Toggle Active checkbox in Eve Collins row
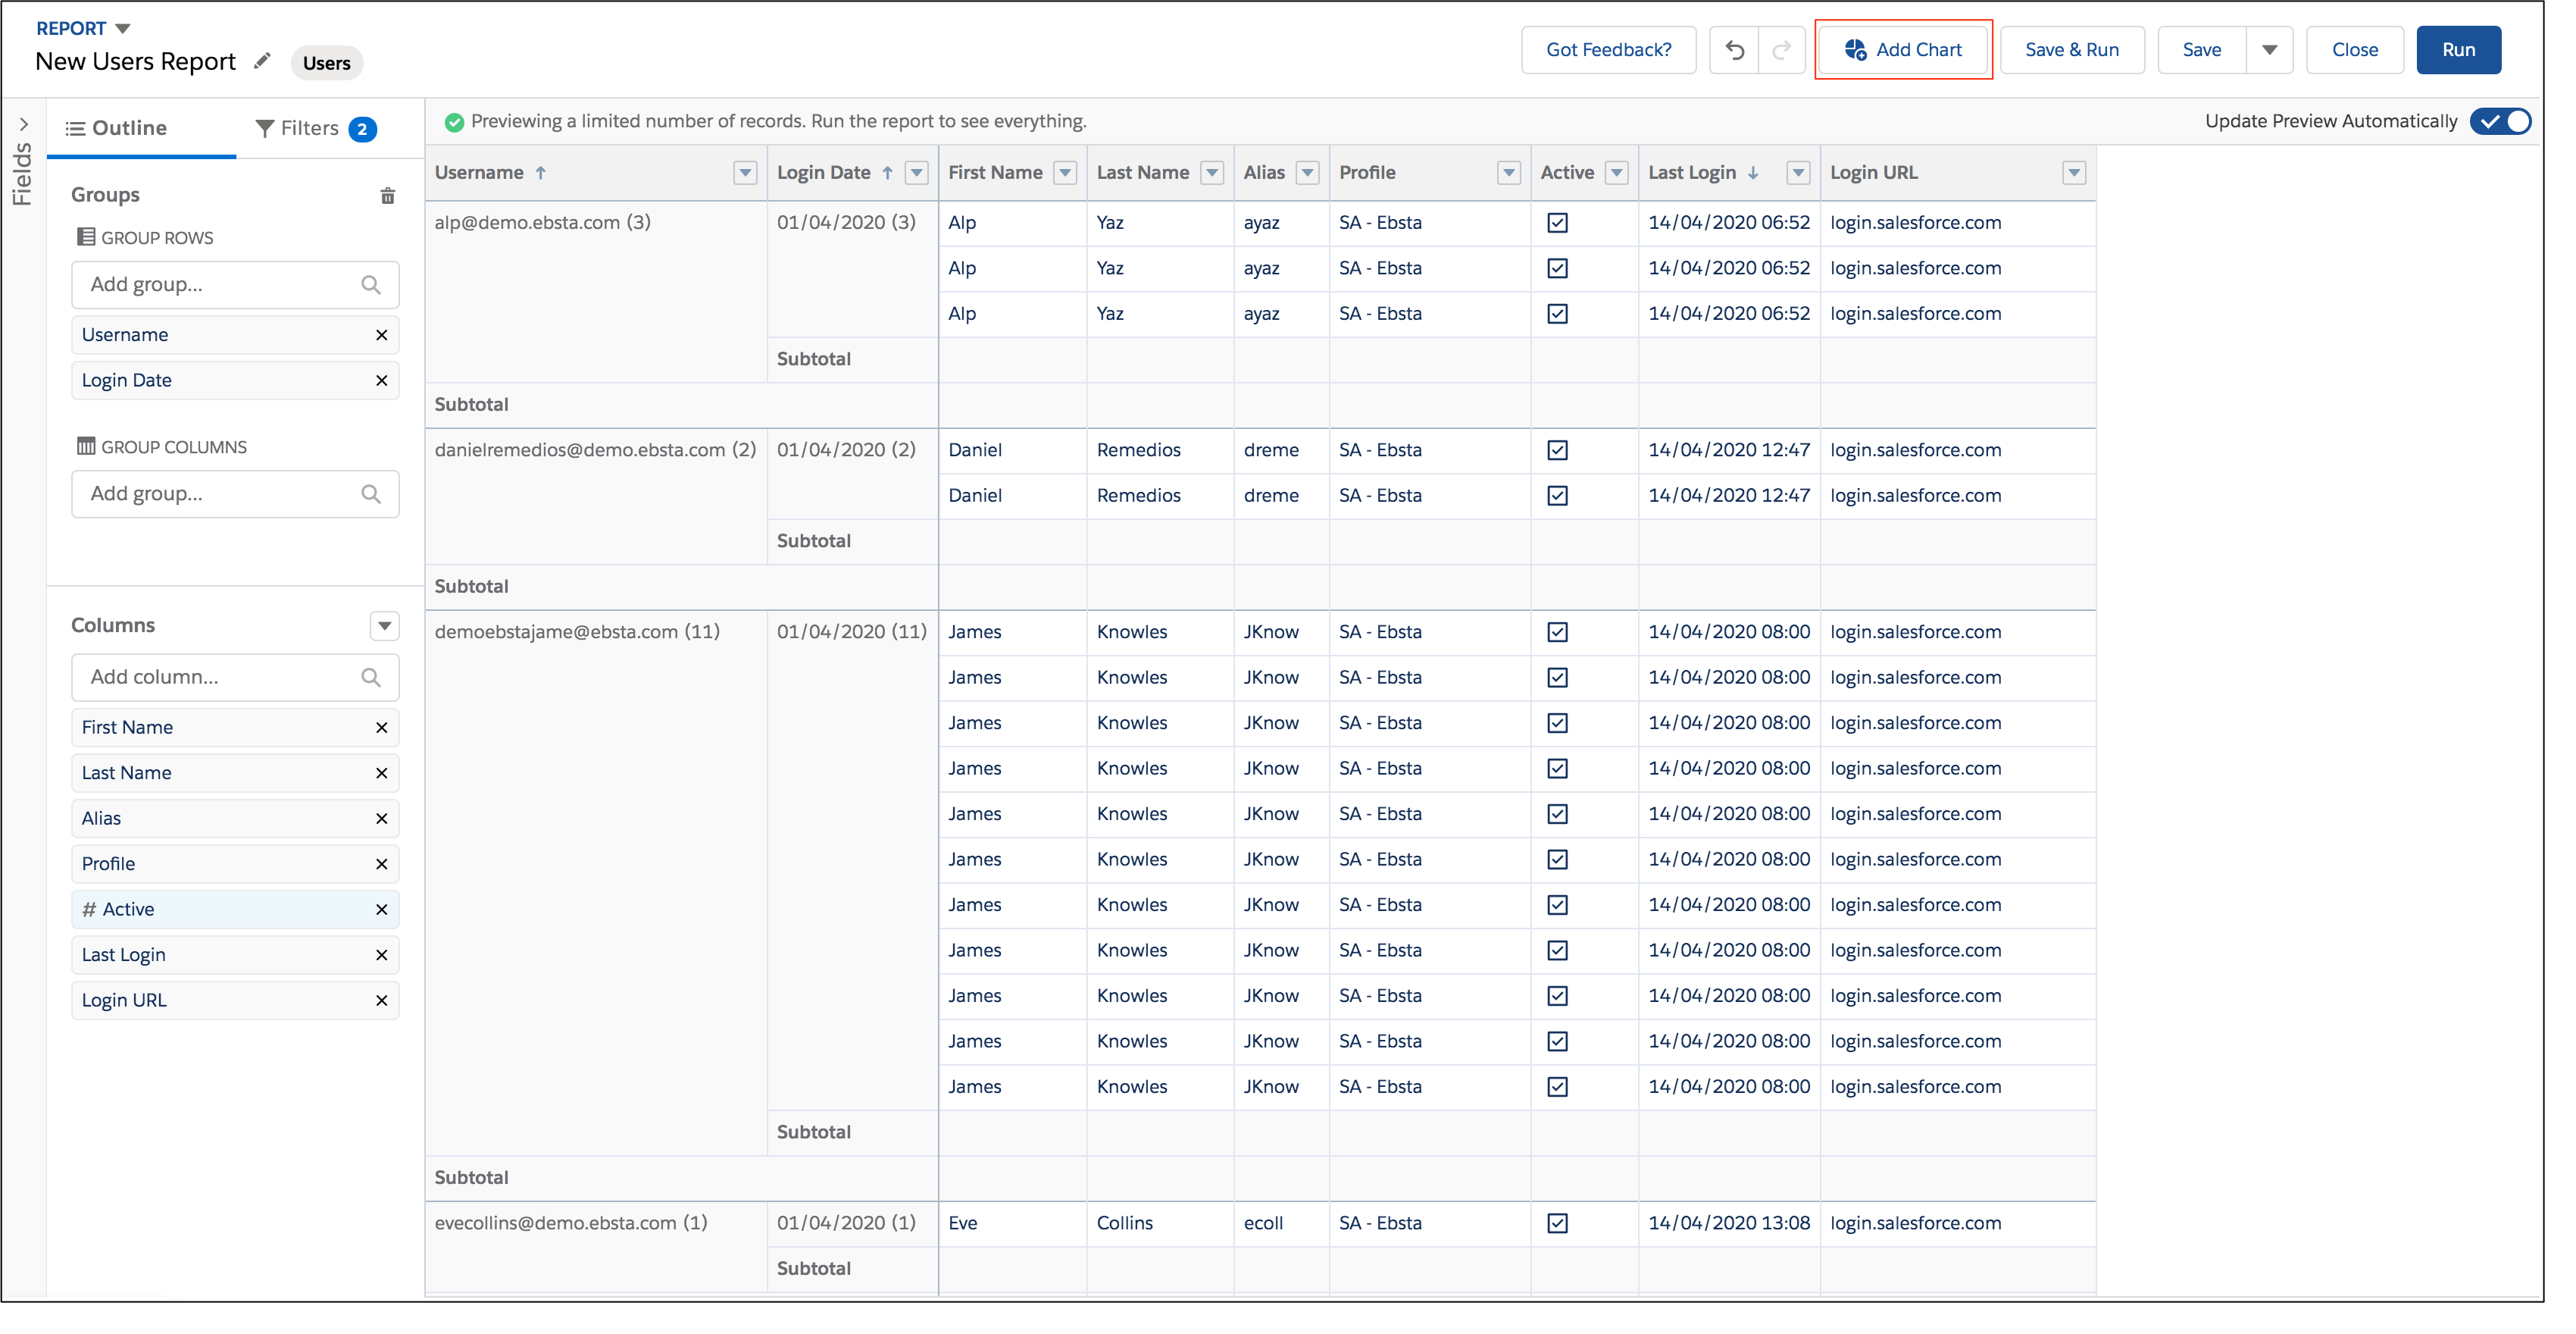The width and height of the screenshot is (2576, 1334). click(1557, 1223)
